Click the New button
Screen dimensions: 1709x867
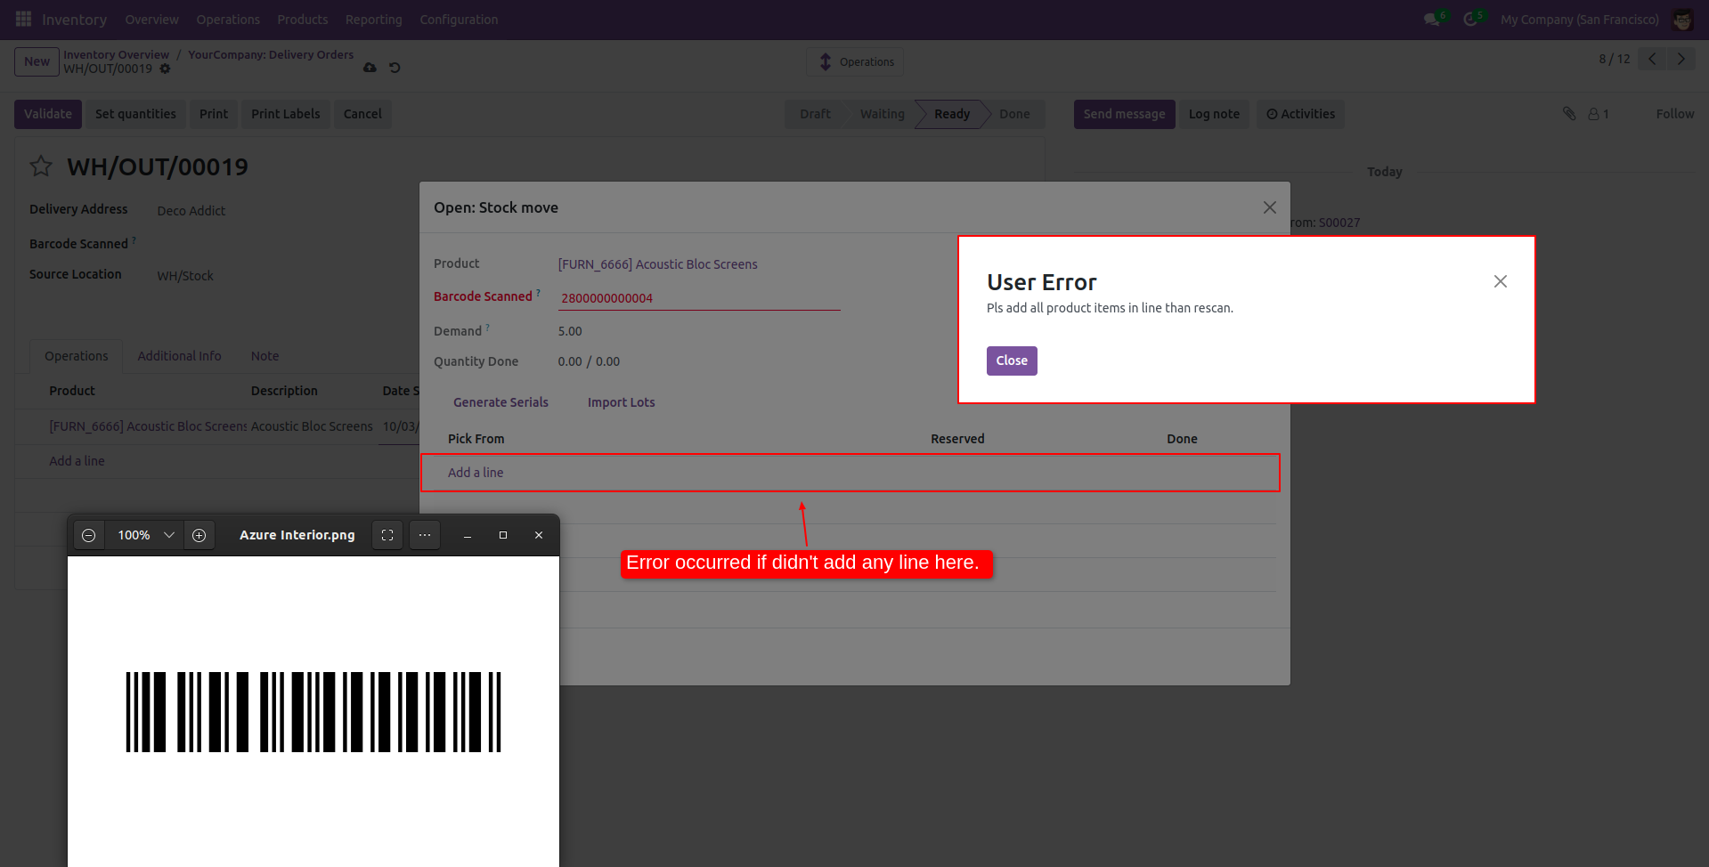click(37, 61)
